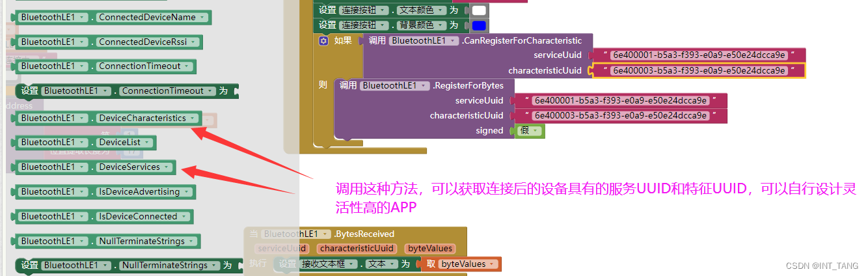Screen dimensions: 868x276
Task: Edit serviceUuid text in RegisterForBytes block
Action: [x=619, y=101]
